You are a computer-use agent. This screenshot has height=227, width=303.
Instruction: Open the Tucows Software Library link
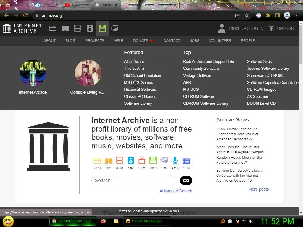tap(268, 68)
